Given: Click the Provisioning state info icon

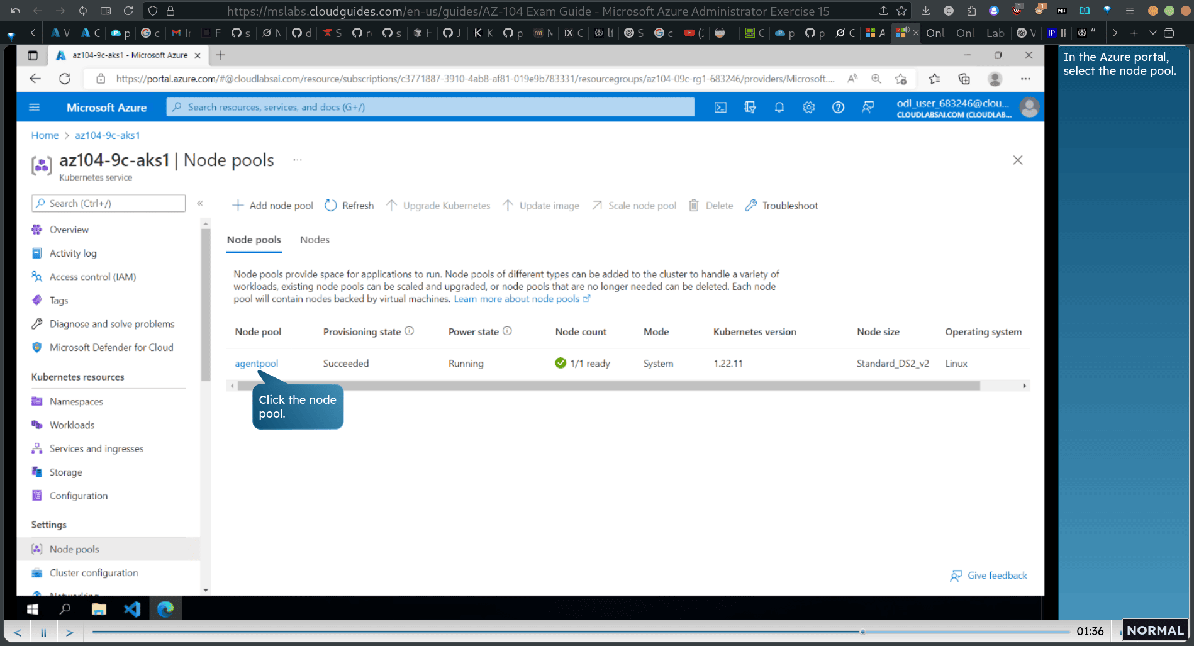Looking at the screenshot, I should tap(410, 331).
